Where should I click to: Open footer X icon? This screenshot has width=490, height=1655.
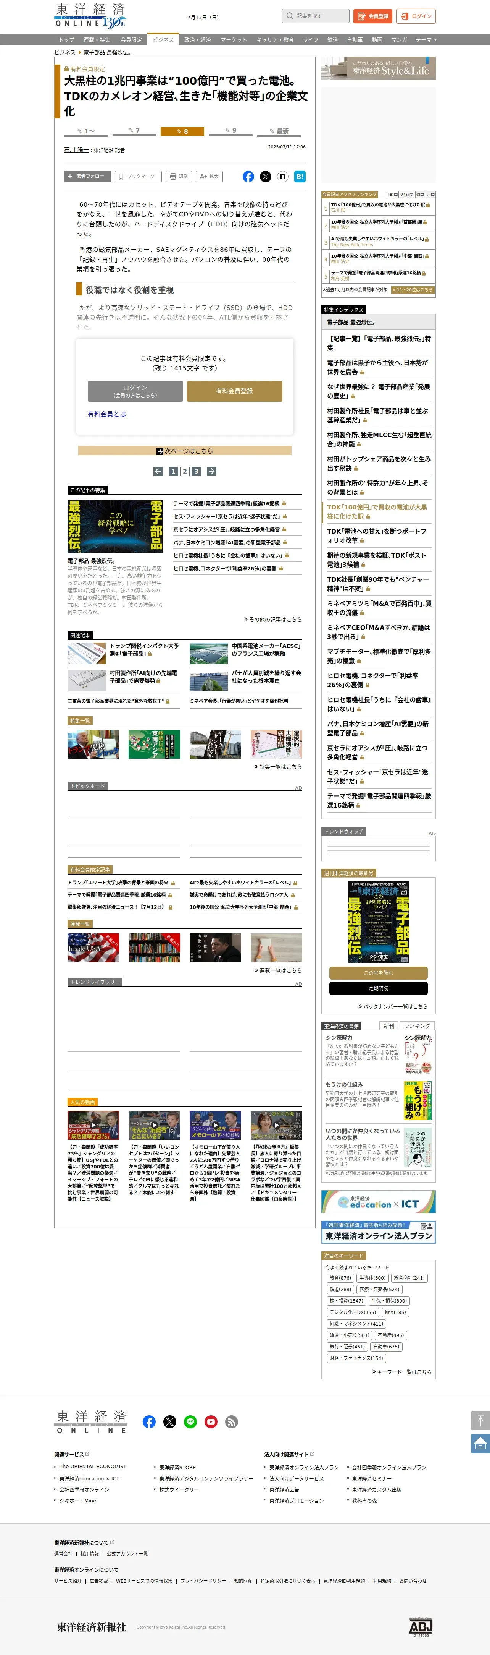(x=169, y=1422)
